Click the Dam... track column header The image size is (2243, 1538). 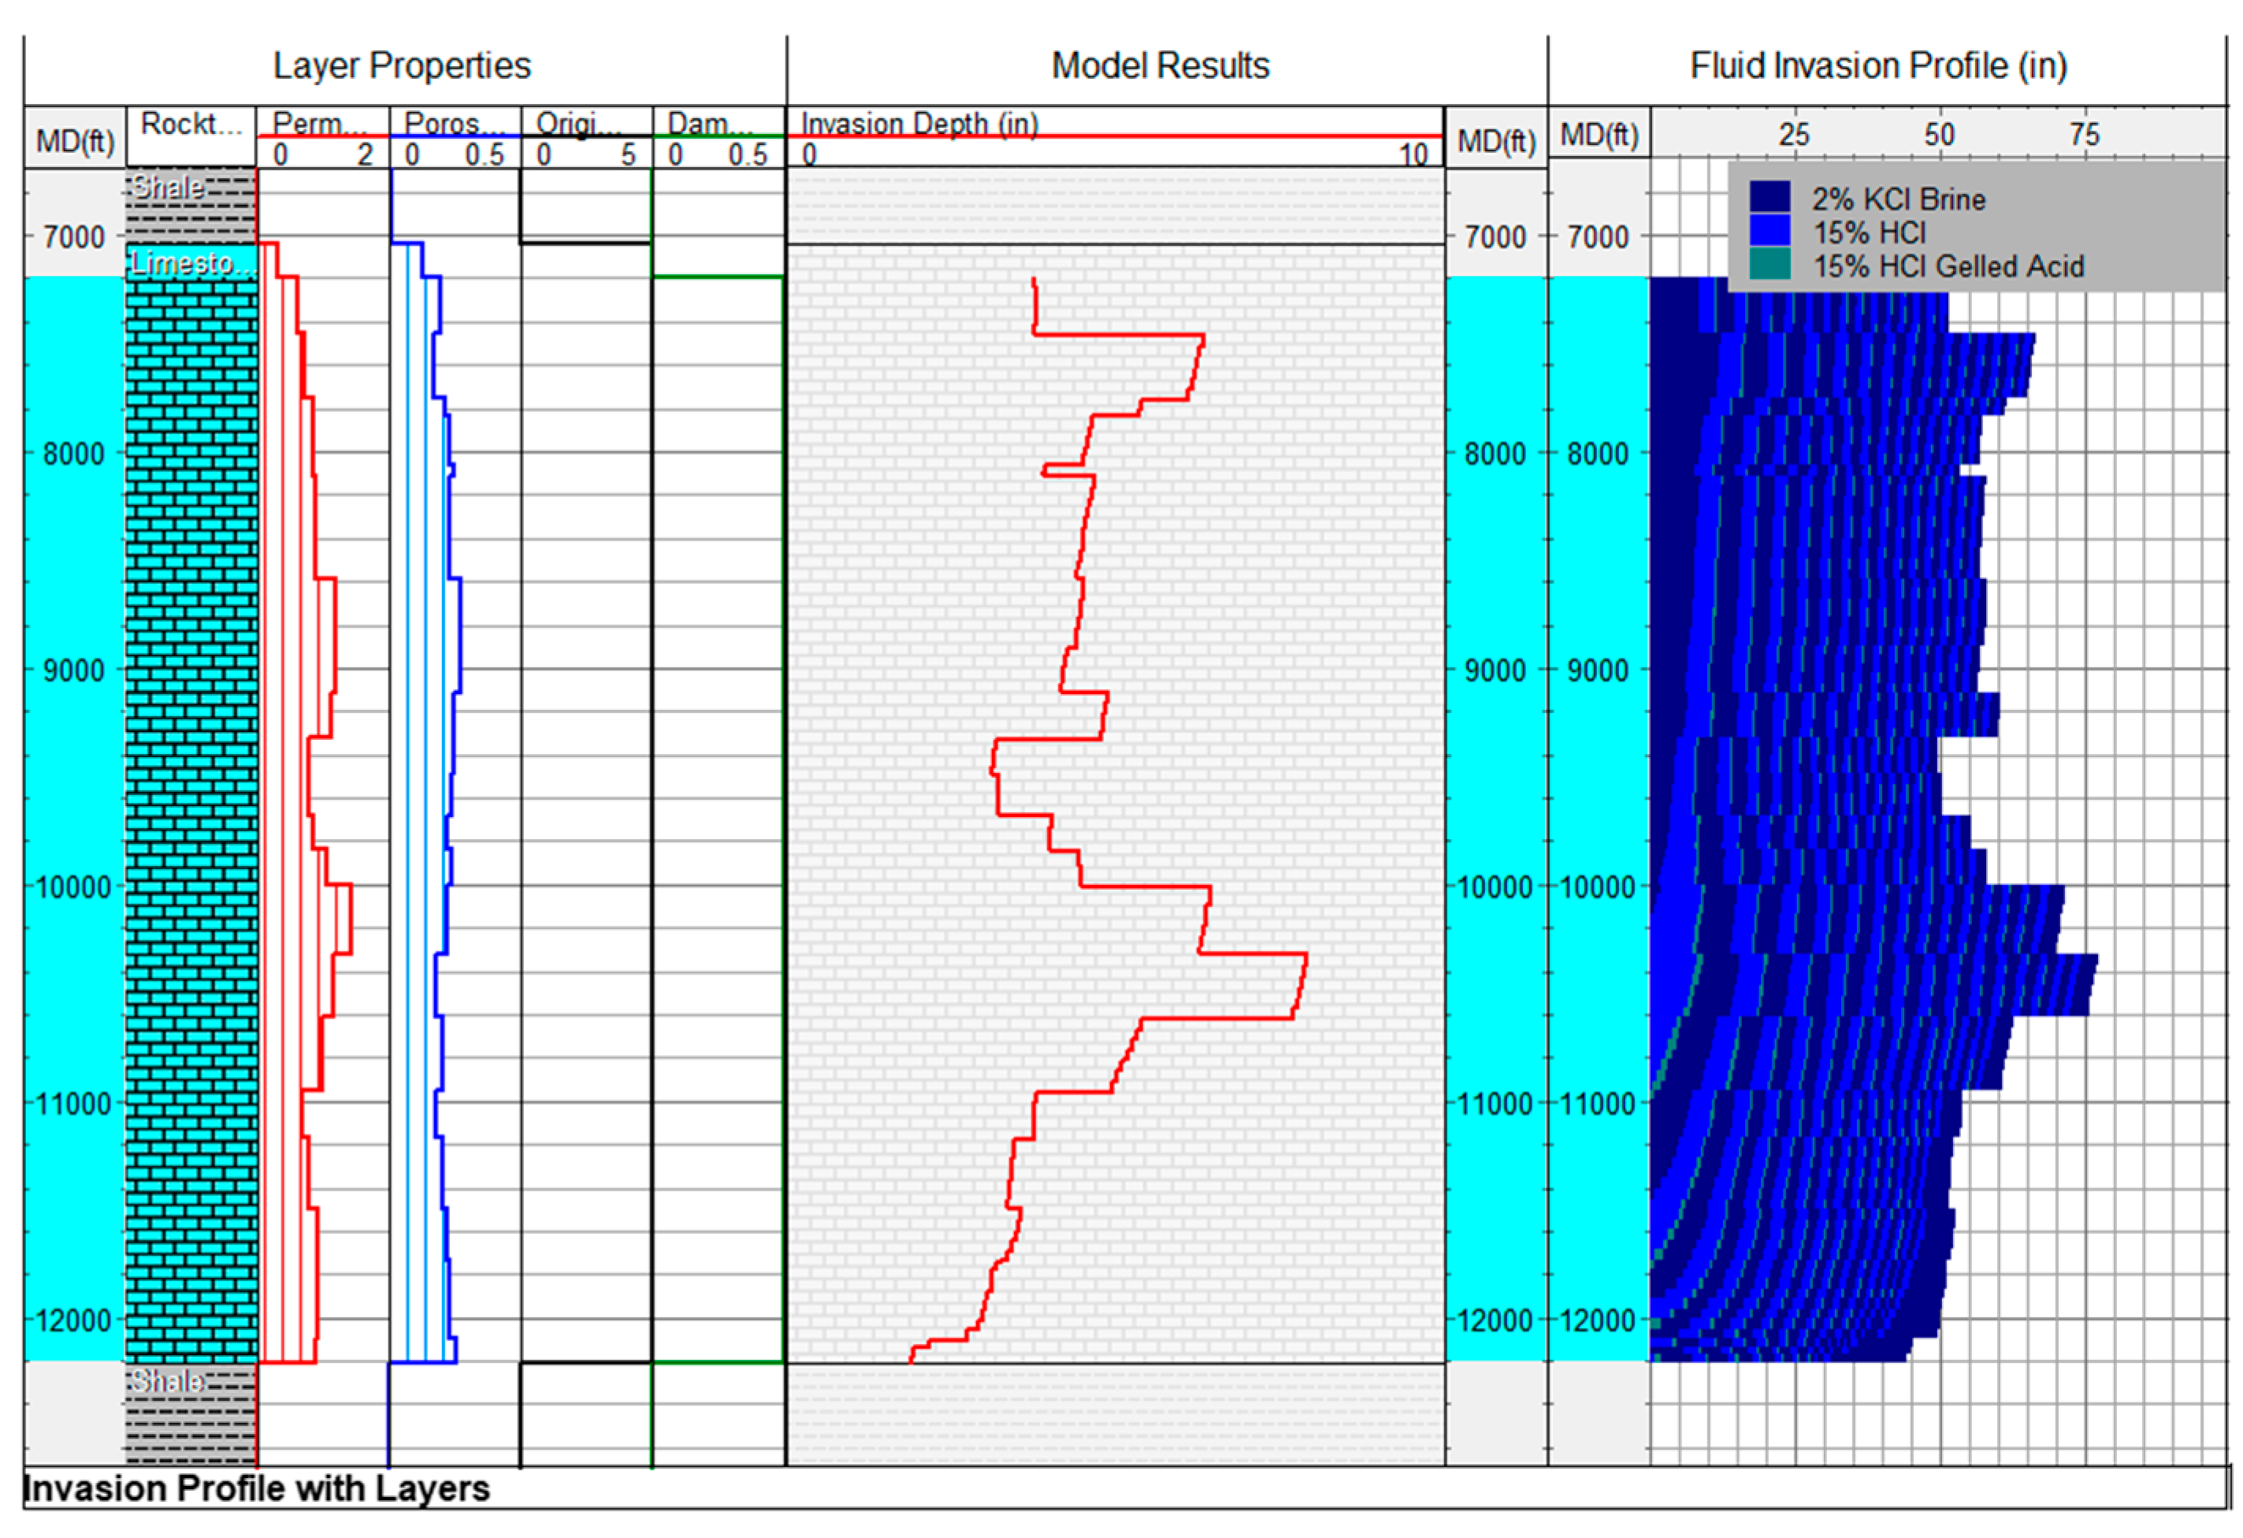(711, 124)
